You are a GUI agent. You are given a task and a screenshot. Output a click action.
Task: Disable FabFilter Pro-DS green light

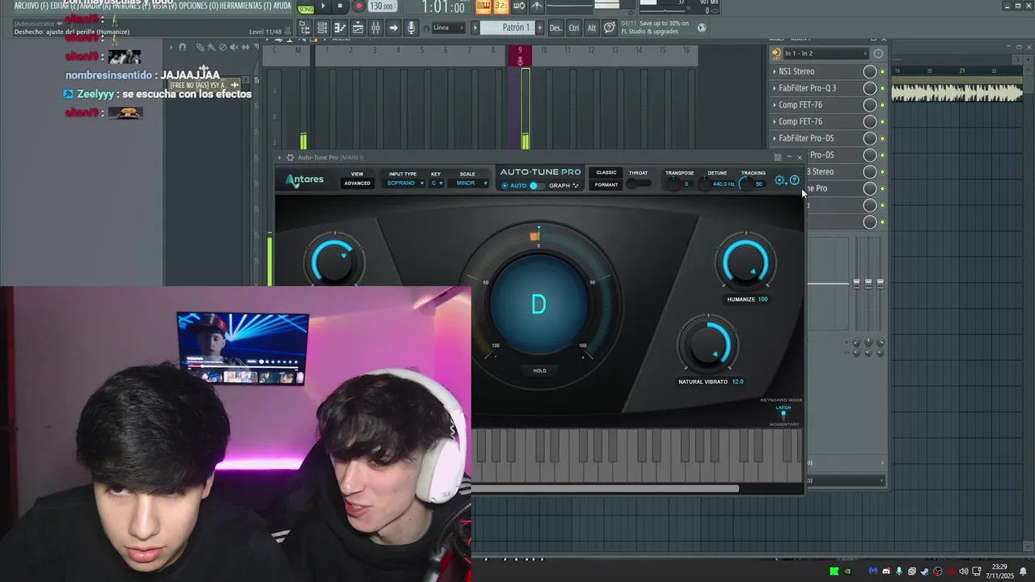pyautogui.click(x=882, y=138)
